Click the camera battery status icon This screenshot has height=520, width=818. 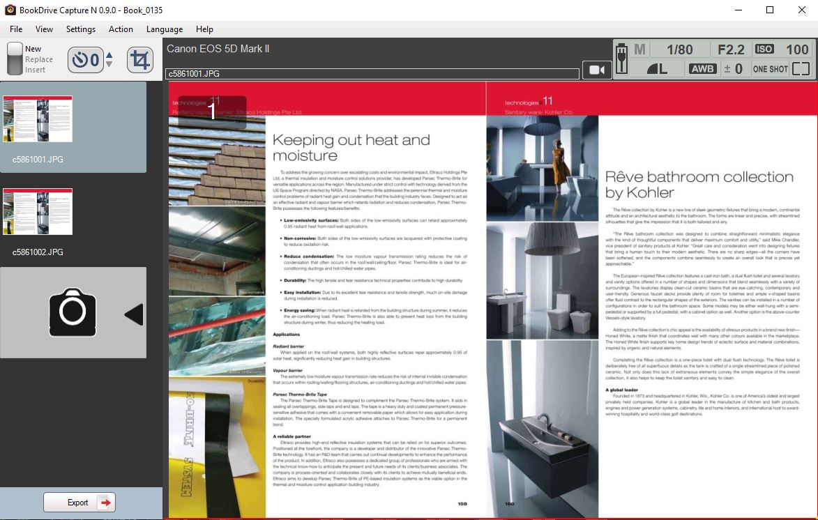coord(621,59)
